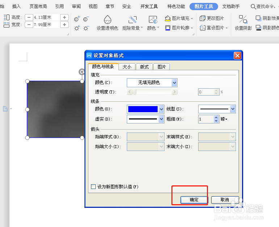Open the 图片工具 ribbon tab
This screenshot has height=227, width=279.
tap(204, 7)
